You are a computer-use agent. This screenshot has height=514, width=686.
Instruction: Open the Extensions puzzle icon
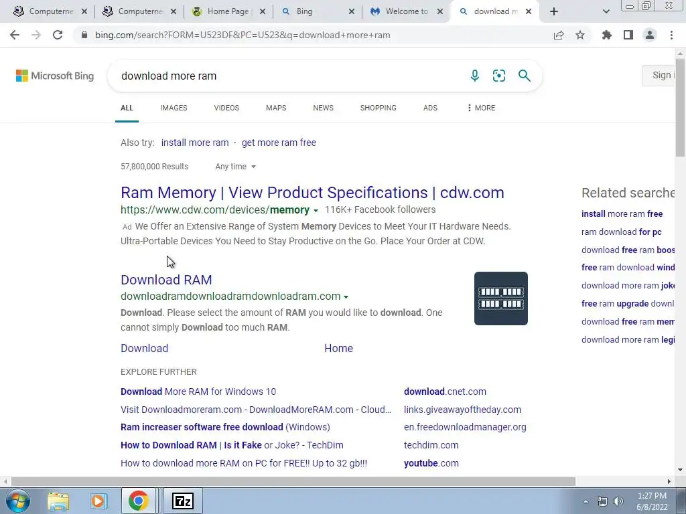[607, 35]
